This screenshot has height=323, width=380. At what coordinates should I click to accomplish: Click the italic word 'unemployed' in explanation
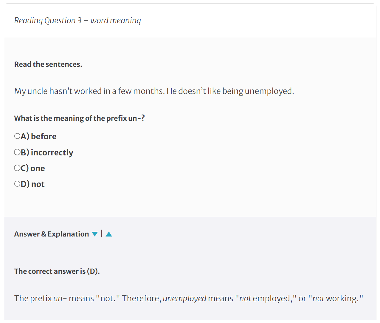click(x=184, y=298)
